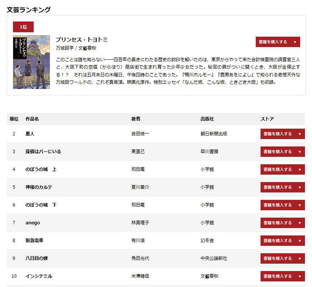Click publisher 幻冬舎
Image resolution: width=312 pixels, height=287 pixels.
point(207,241)
